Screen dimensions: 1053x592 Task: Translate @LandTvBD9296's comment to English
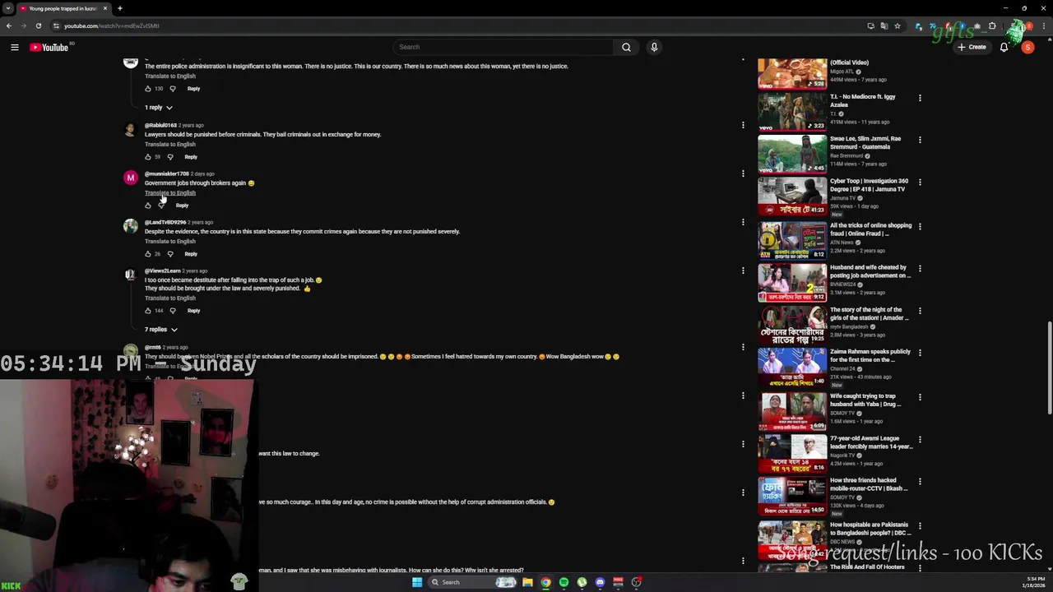[170, 242]
